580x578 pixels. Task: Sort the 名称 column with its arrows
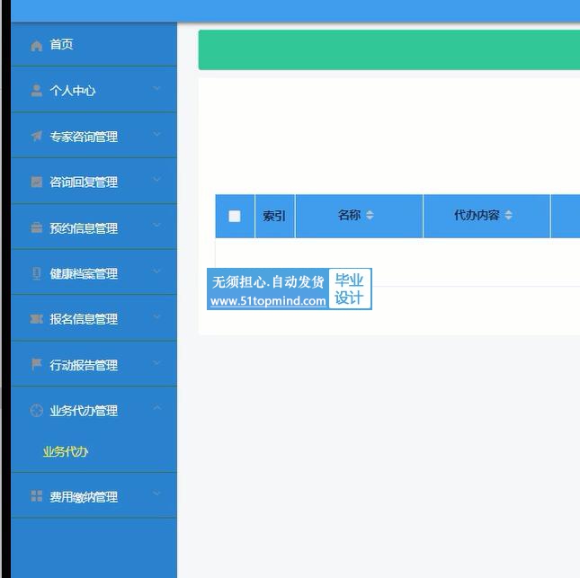(x=370, y=215)
